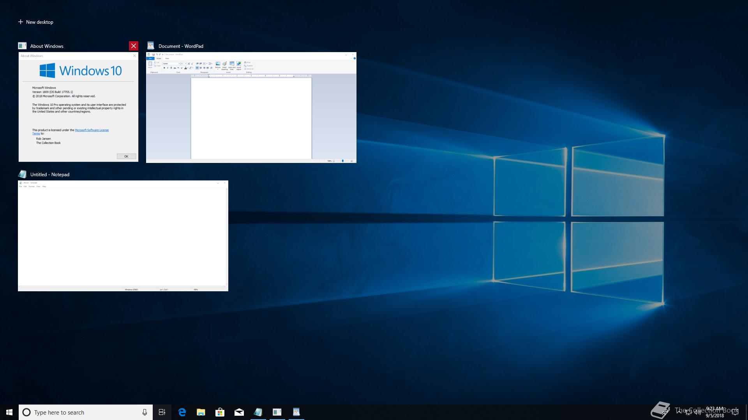Click the Cortana microphone icon

[145, 412]
